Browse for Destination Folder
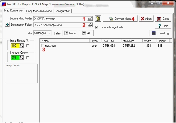 click(x=90, y=25)
